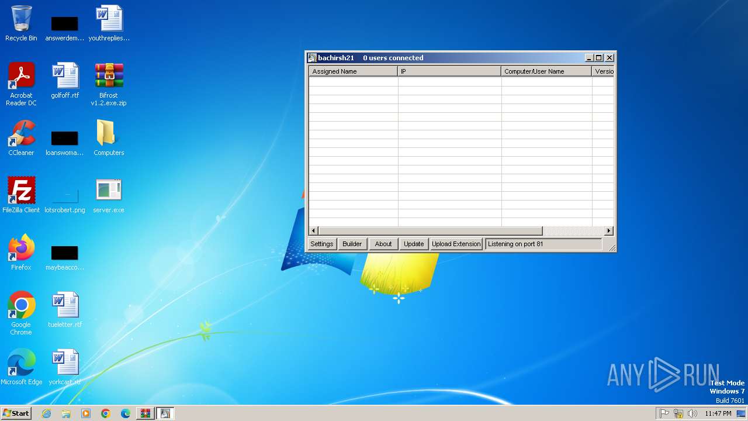The width and height of the screenshot is (748, 421).
Task: Select tueletter.rtf document icon
Action: point(65,310)
